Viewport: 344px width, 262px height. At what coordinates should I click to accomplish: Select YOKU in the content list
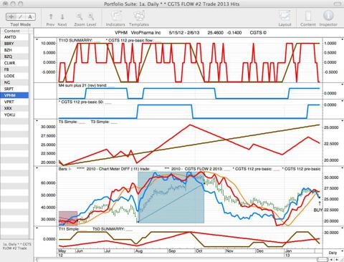pyautogui.click(x=14, y=115)
